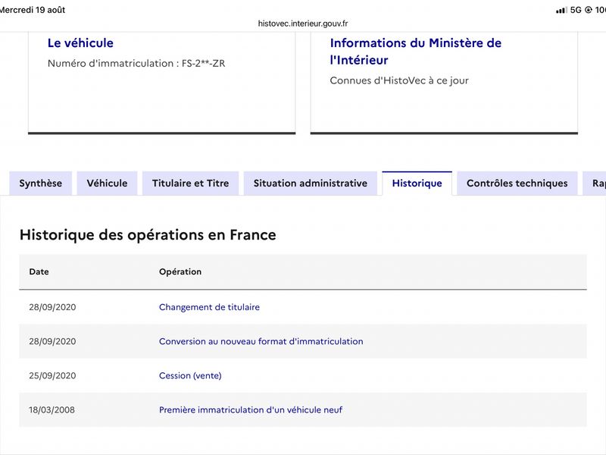Open the Titulaire et Titre tab
The width and height of the screenshot is (606, 455).
click(x=191, y=183)
